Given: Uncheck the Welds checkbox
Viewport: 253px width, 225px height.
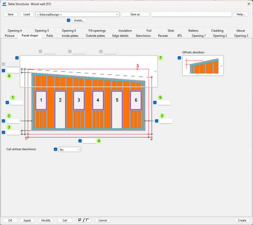Looking at the screenshot, I should pos(69,20).
